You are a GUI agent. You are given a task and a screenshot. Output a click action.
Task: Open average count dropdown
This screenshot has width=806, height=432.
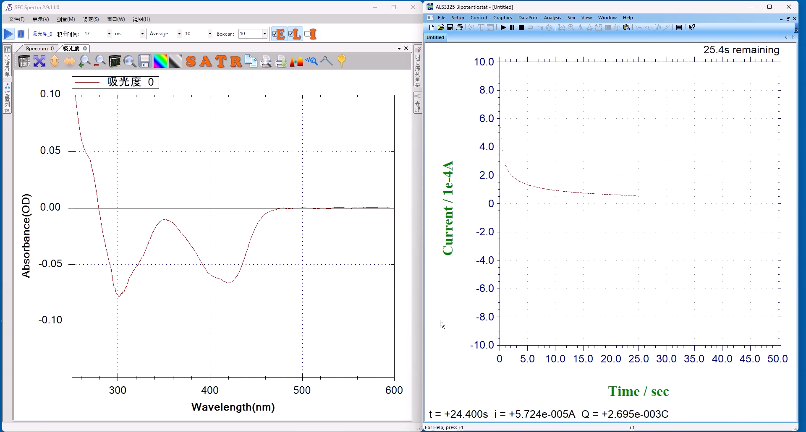click(x=210, y=34)
